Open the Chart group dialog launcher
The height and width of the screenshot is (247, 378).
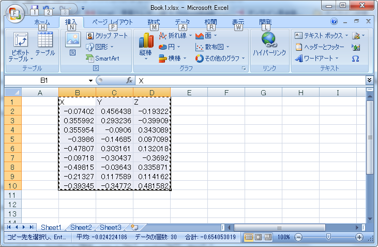(244, 68)
